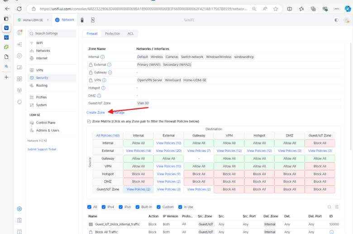This screenshot has height=234, width=353.
Task: Expand Home-UDM-SE console dropdown
Action: tap(33, 20)
